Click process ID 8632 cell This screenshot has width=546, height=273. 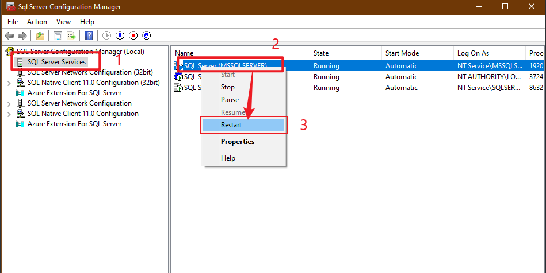tap(536, 88)
